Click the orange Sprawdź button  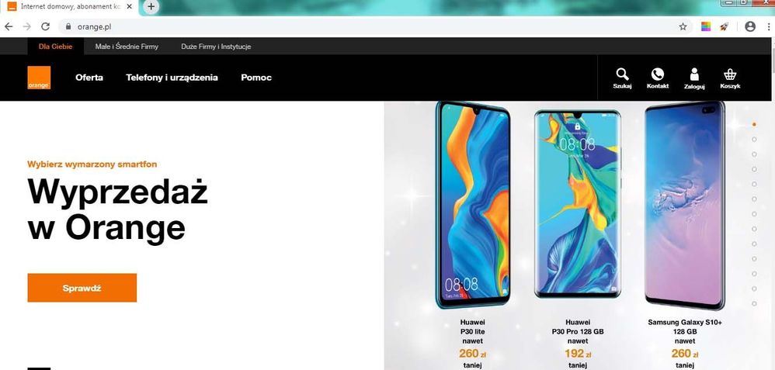82,288
